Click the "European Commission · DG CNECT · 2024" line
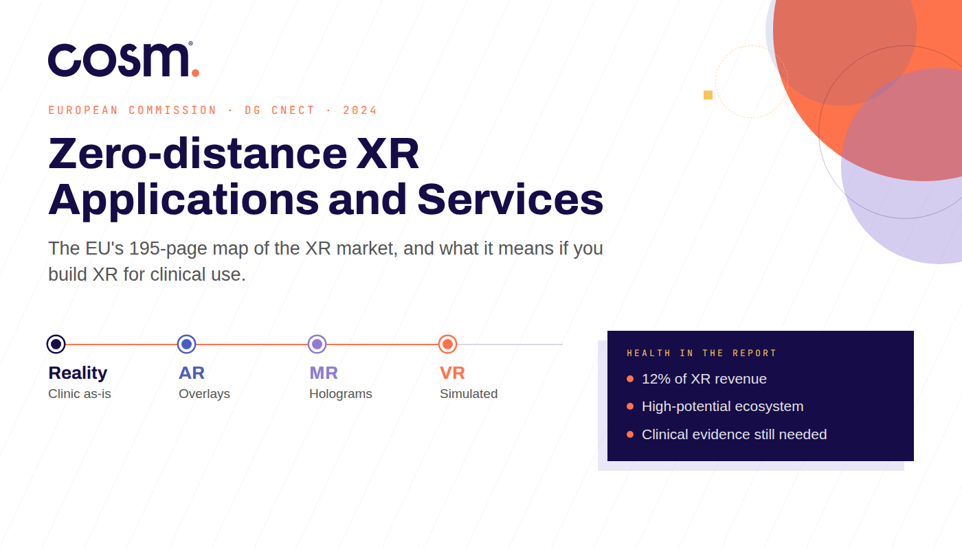This screenshot has width=962, height=549. (x=213, y=110)
